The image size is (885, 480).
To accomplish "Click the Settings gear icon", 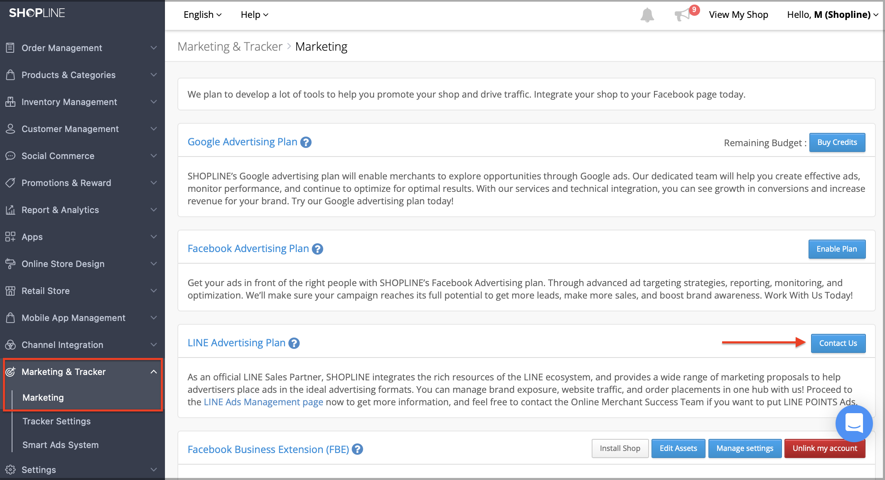I will (10, 470).
